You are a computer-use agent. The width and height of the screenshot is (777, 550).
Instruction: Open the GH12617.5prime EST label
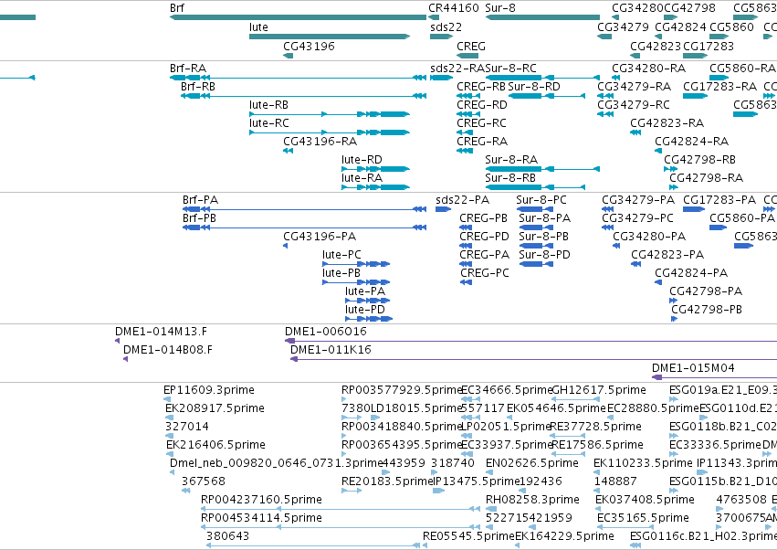(x=599, y=390)
